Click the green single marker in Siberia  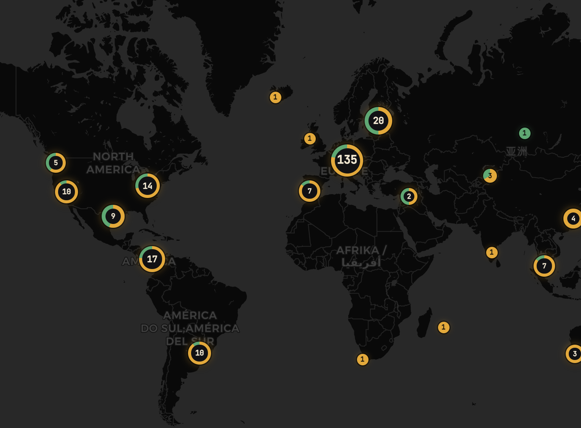525,133
